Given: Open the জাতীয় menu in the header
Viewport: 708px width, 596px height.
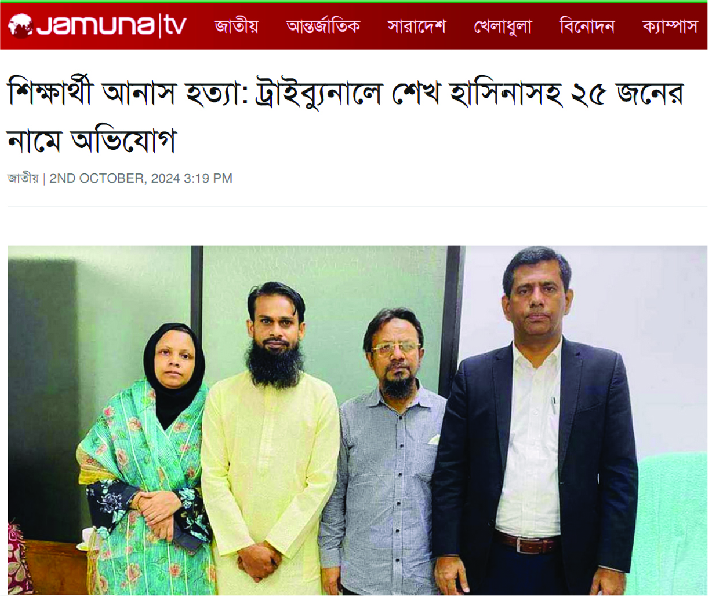Looking at the screenshot, I should pos(236,26).
